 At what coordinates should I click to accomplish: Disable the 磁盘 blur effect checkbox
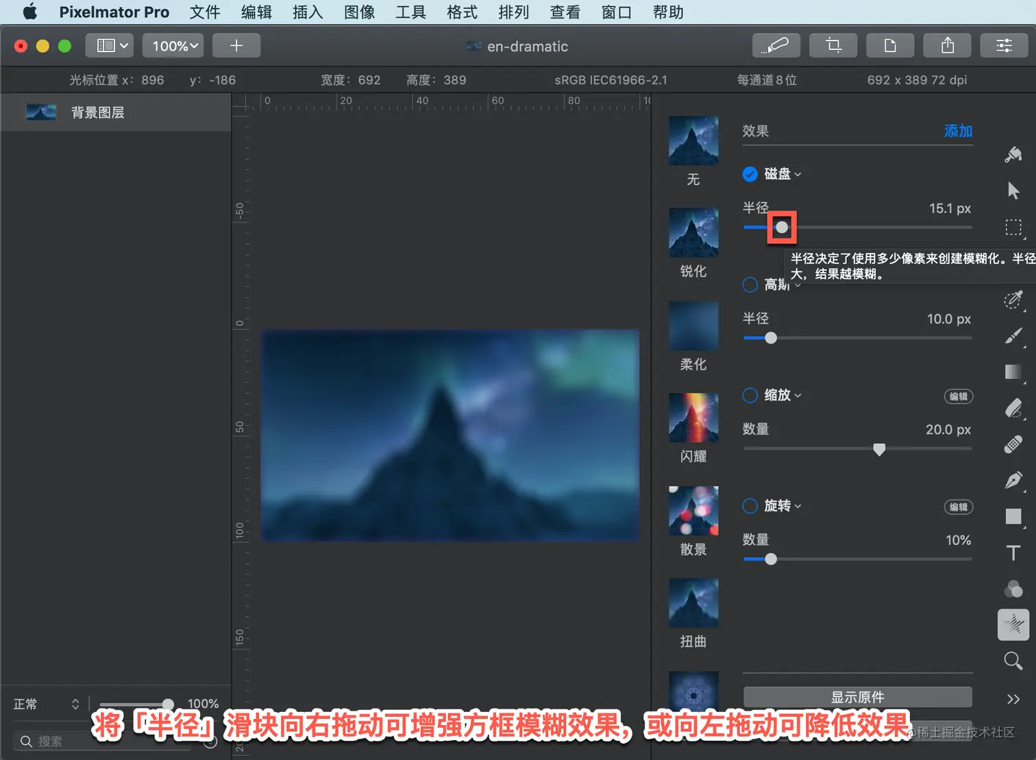[x=750, y=174]
